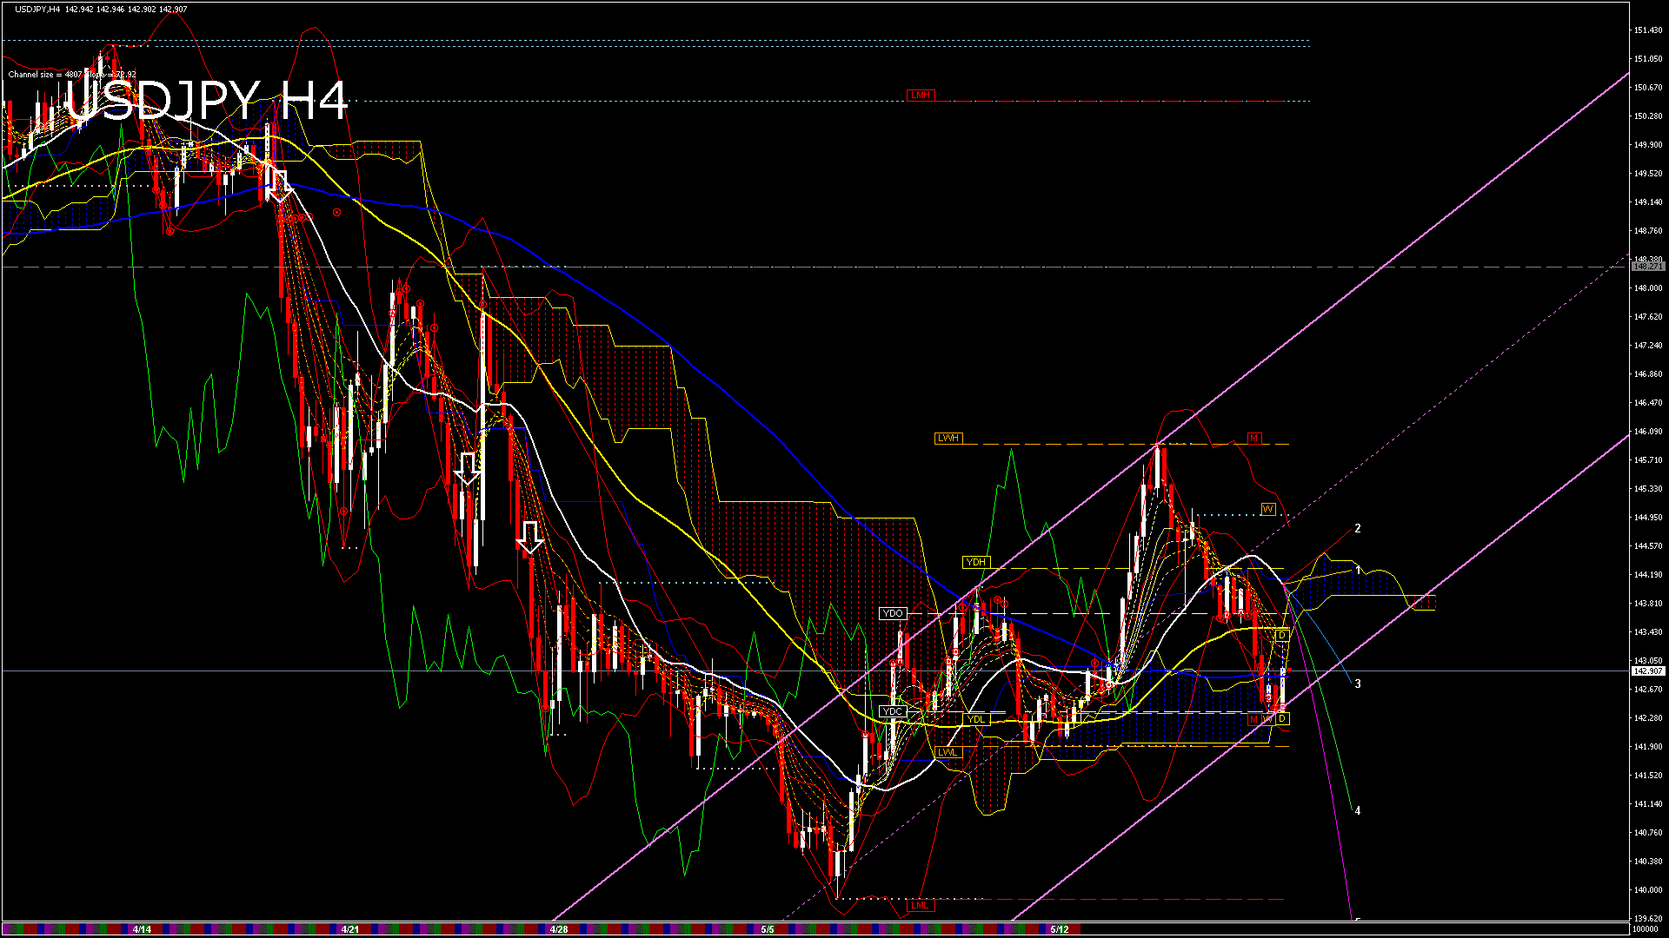Screen dimensions: 1669x938
Task: Select the YDO level label
Action: tap(893, 614)
